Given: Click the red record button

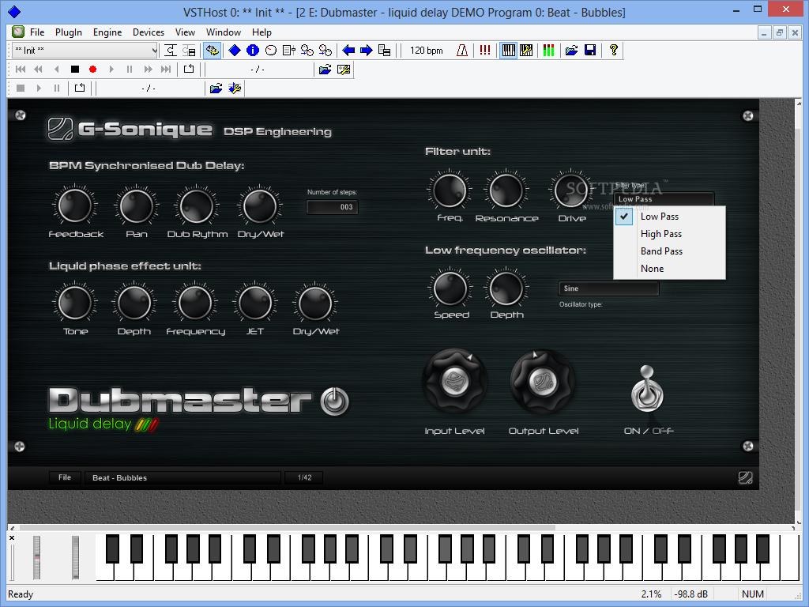Looking at the screenshot, I should pyautogui.click(x=93, y=70).
